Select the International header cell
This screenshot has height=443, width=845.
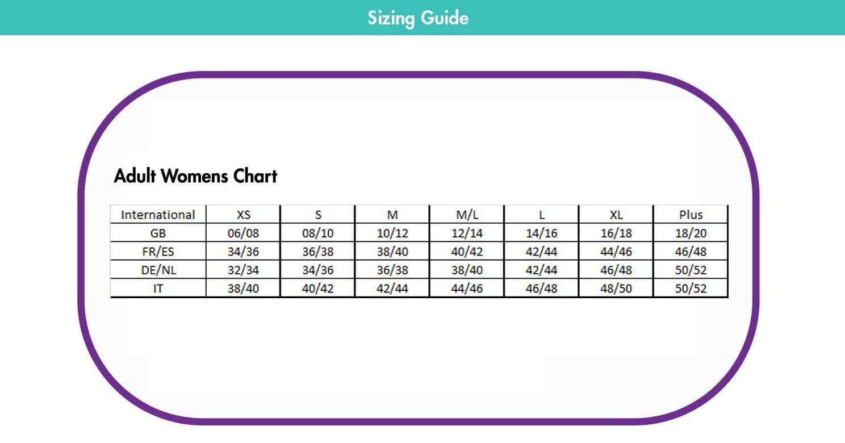pos(158,215)
